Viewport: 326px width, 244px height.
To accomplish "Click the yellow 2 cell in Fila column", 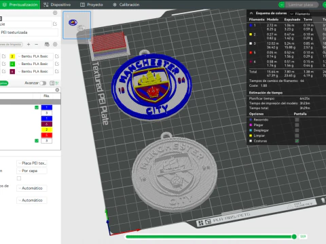I will (47, 129).
